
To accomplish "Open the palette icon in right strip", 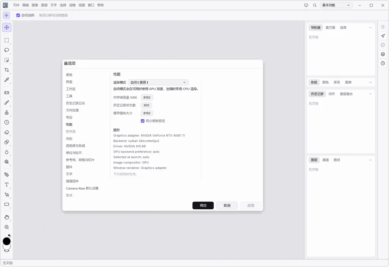I will click(x=383, y=45).
